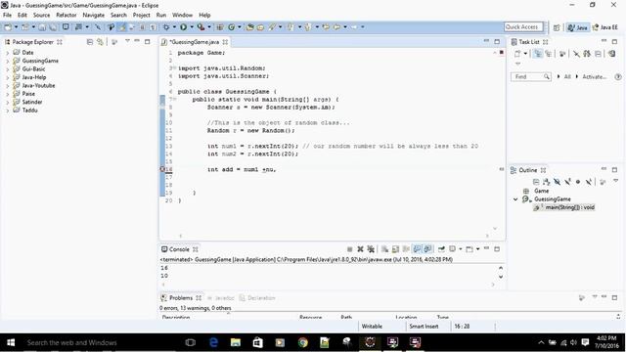Toggle Scroll Lock in Console toolbar
Viewport: 626px width, 352px height.
click(395, 249)
